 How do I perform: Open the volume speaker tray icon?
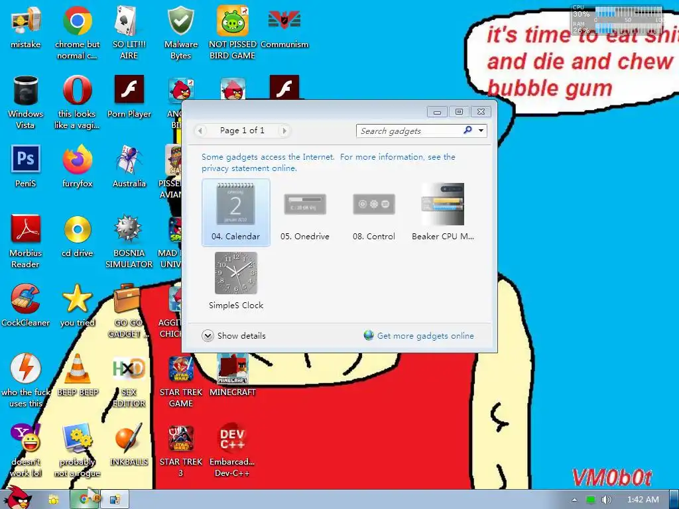(x=606, y=500)
